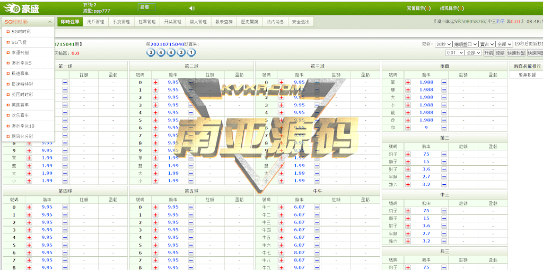Select SG飞艇 from the game list

[x=28, y=42]
